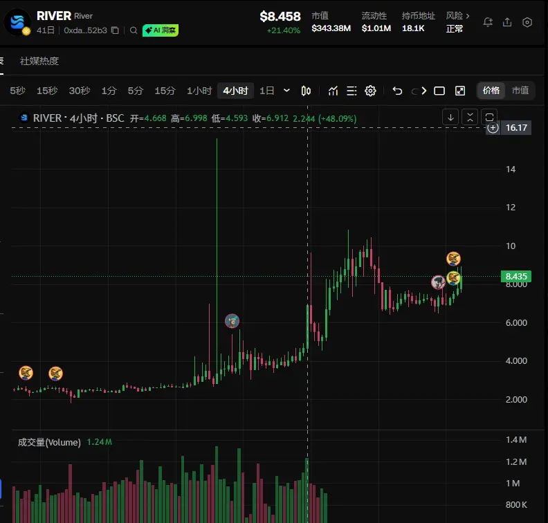This screenshot has width=548, height=523.
Task: Open chart in fullscreen
Action: [x=460, y=91]
